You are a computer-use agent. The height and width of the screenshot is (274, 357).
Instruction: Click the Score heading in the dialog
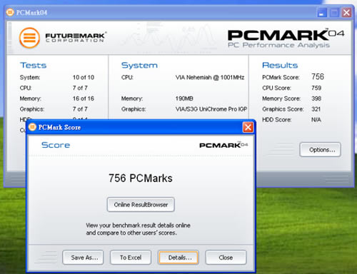56,145
